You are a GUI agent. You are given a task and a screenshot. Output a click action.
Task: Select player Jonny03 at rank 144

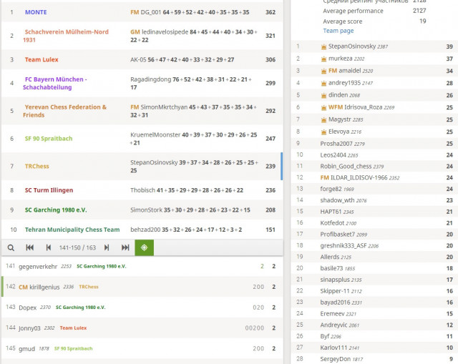29,328
